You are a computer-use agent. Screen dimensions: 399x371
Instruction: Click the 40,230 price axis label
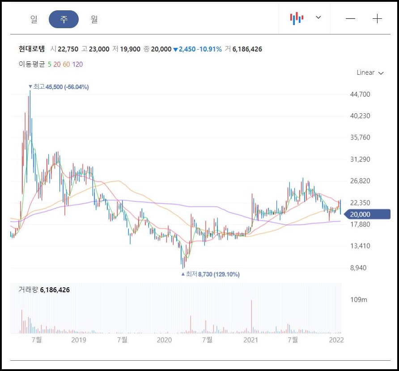point(360,116)
